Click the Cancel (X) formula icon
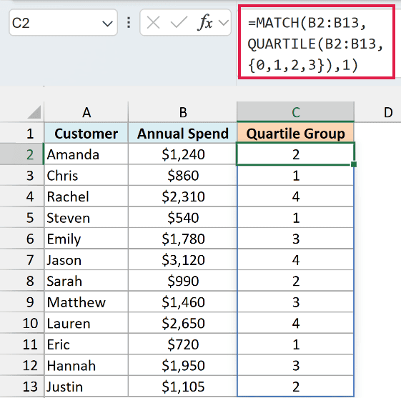Image resolution: width=401 pixels, height=398 pixels. click(154, 23)
